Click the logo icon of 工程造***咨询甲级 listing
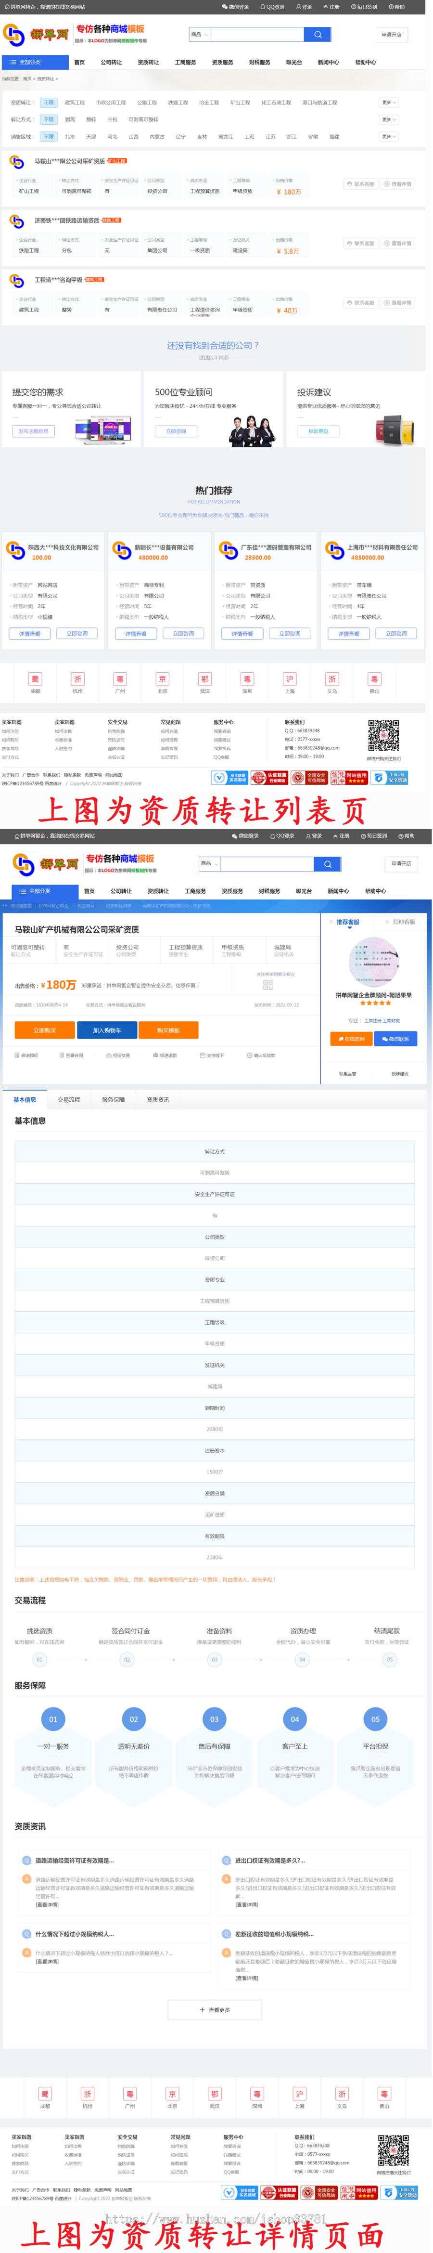 [17, 281]
